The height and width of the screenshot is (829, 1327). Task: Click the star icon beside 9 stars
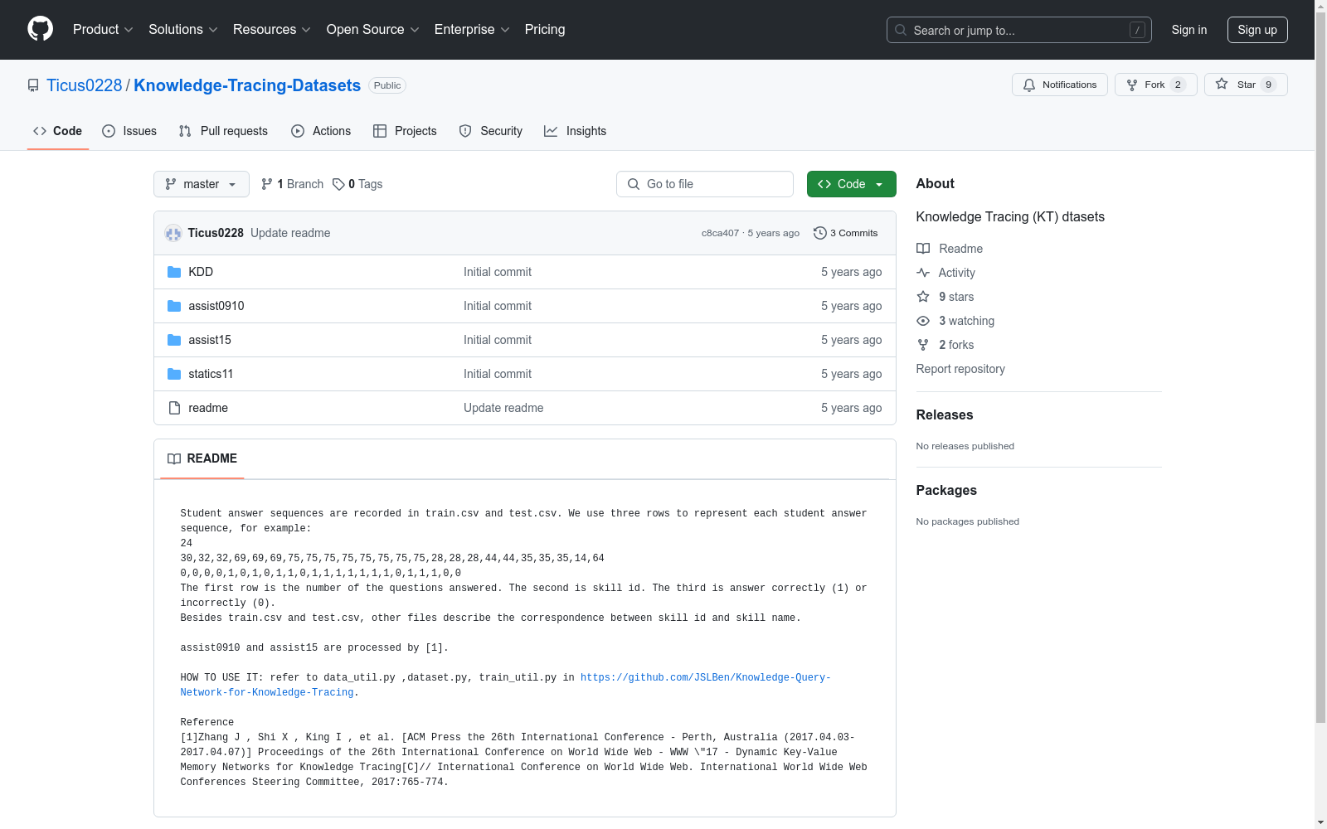923,297
